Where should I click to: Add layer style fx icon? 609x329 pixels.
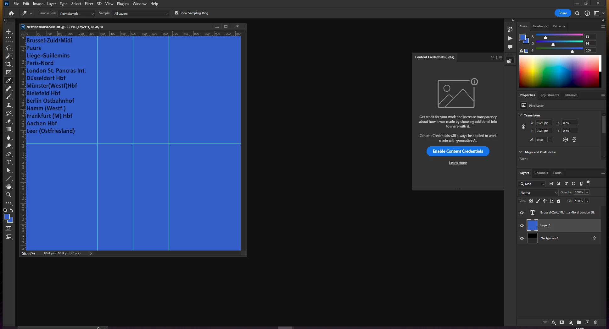553,322
